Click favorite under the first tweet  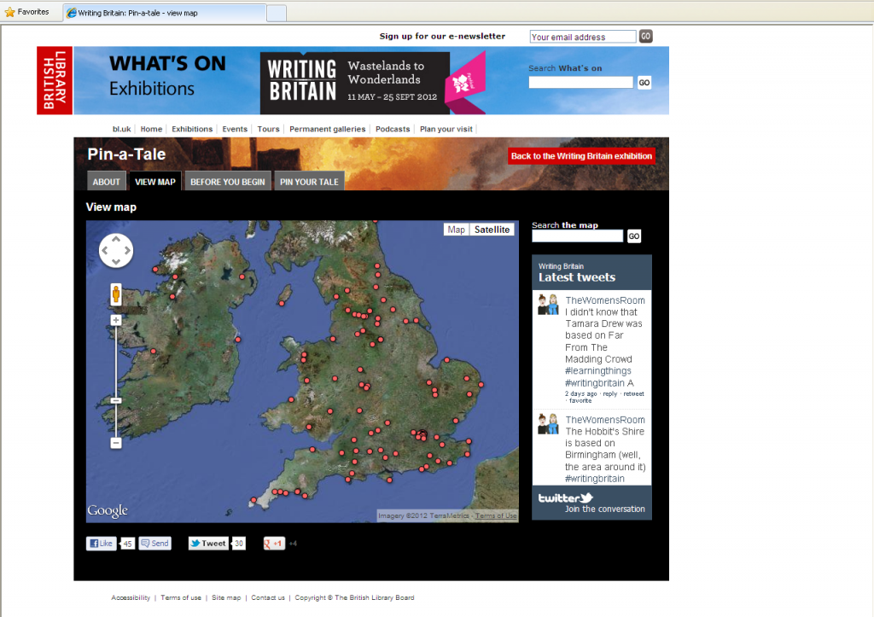tap(580, 401)
